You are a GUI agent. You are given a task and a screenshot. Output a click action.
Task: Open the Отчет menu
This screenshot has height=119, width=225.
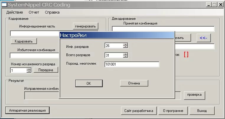click(34, 12)
